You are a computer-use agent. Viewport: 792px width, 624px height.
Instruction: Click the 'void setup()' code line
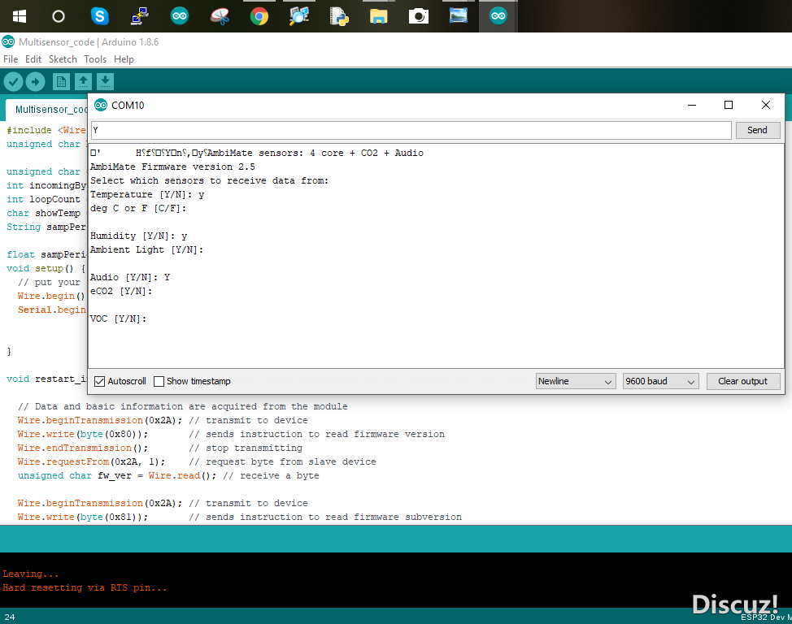[46, 269]
